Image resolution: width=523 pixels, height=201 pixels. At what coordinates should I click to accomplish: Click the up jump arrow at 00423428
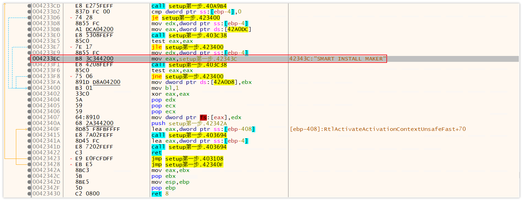[71, 164]
